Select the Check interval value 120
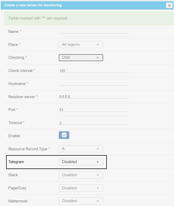 [x=93, y=70]
